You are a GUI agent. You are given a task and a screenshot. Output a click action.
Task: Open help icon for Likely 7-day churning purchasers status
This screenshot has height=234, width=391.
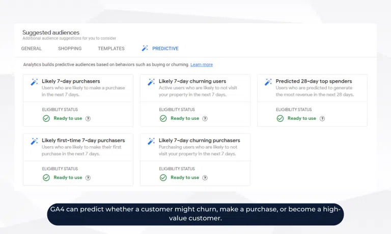coord(205,178)
